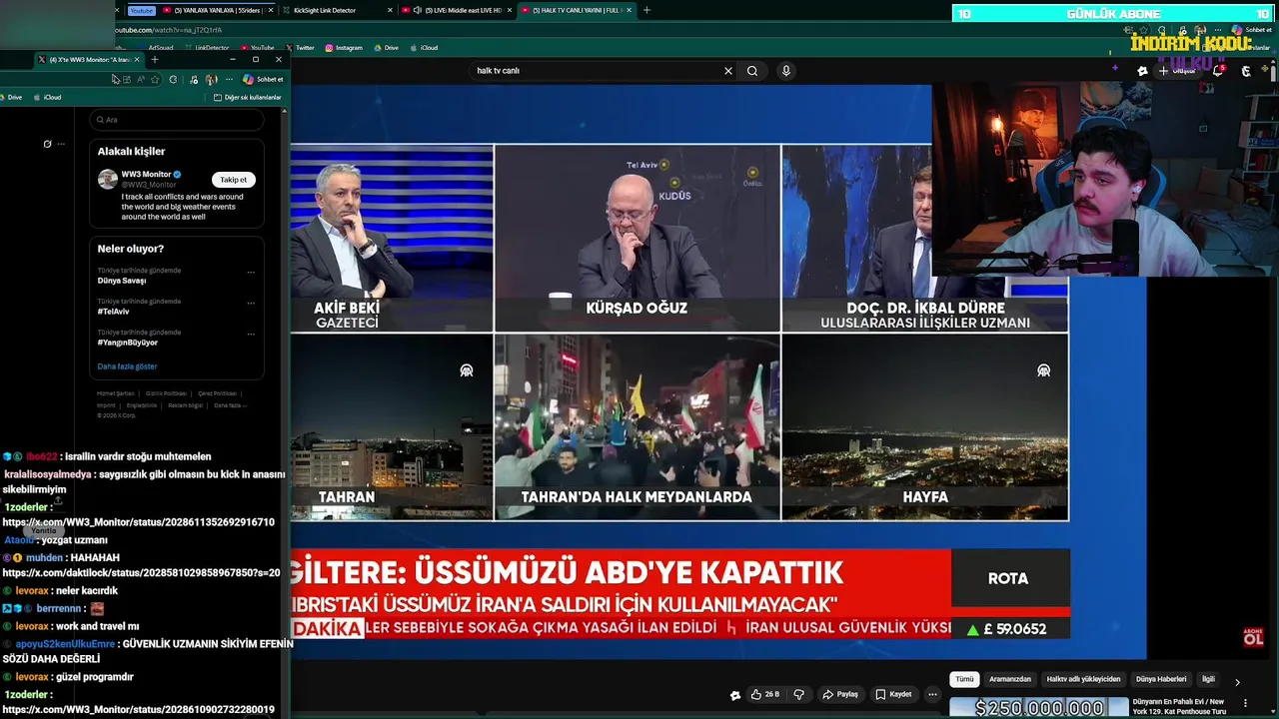Open the Twitter bookmark in main browser
The width and height of the screenshot is (1279, 719).
[300, 48]
